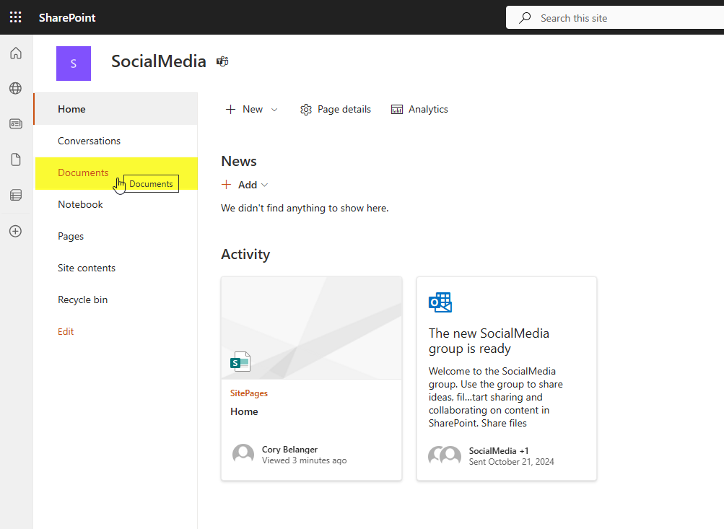Click the SharePoint brand link
This screenshot has width=724, height=529.
click(x=67, y=17)
